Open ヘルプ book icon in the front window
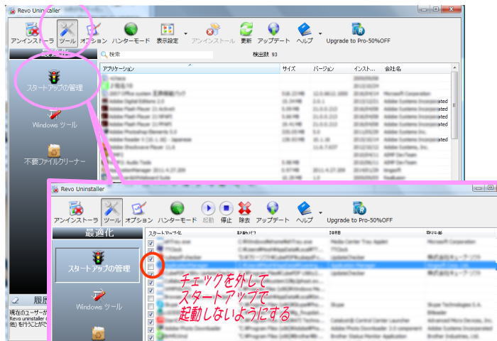This screenshot has width=497, height=341. point(305,212)
